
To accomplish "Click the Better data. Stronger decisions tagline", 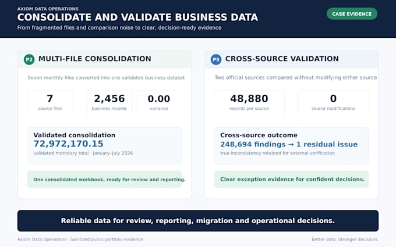I will (x=345, y=239).
